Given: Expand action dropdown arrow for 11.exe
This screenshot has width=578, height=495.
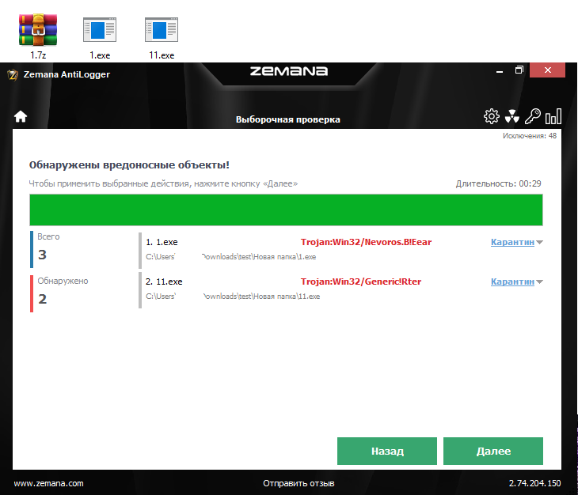Looking at the screenshot, I should (x=540, y=282).
